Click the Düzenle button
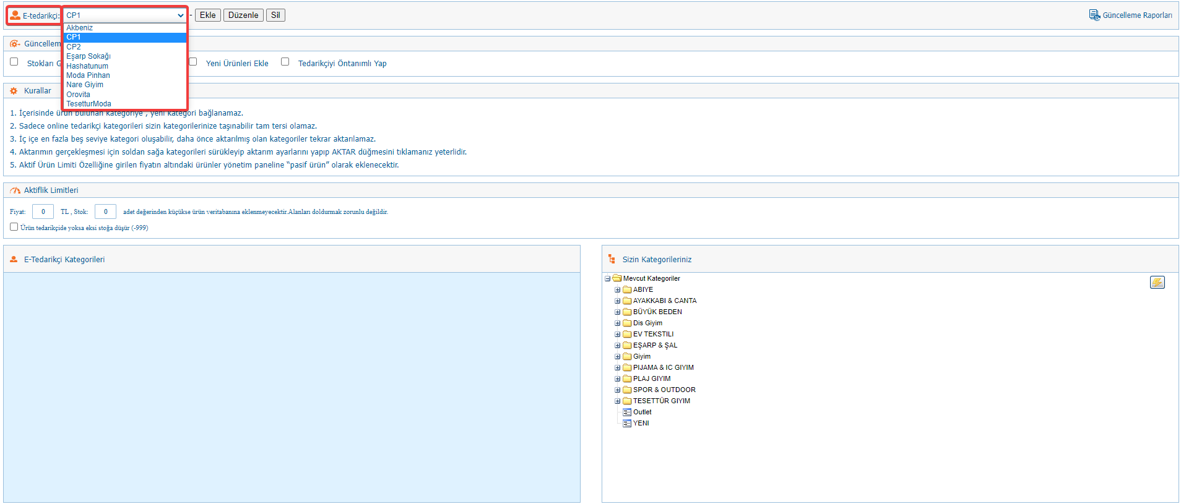Image resolution: width=1181 pixels, height=504 pixels. [243, 15]
